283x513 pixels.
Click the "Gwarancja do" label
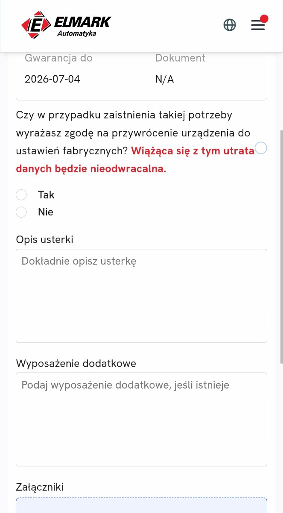58,58
